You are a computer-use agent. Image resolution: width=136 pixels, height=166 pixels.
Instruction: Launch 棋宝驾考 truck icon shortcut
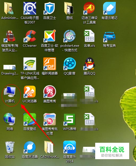[10, 36]
